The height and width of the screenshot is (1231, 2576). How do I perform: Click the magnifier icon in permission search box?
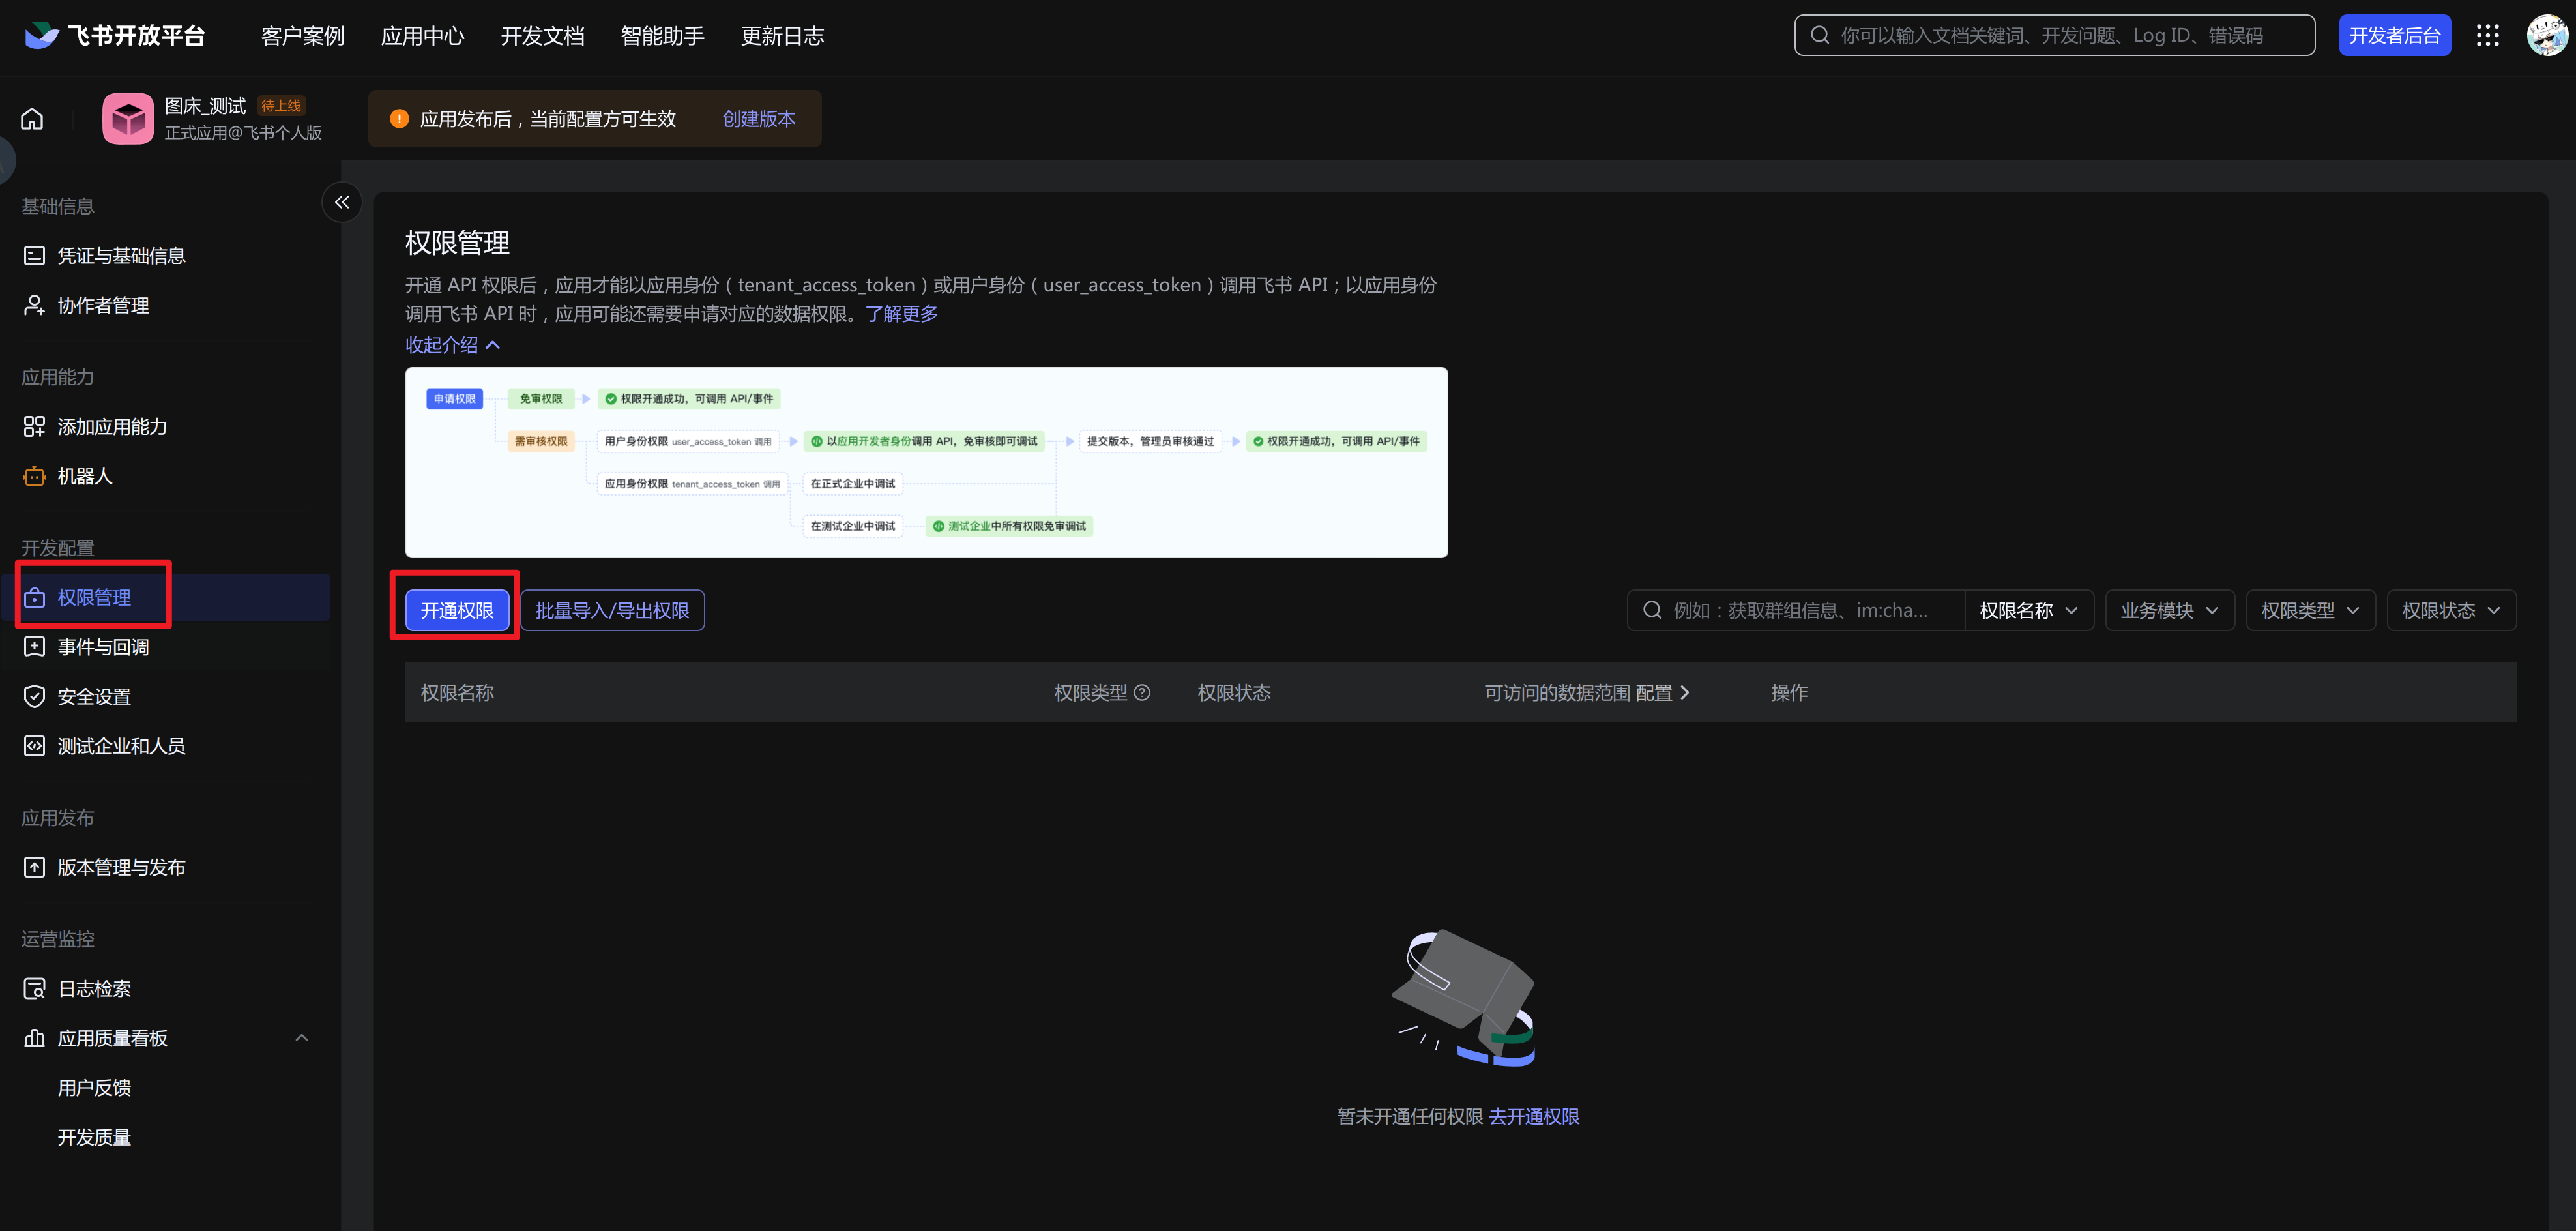click(x=1652, y=610)
